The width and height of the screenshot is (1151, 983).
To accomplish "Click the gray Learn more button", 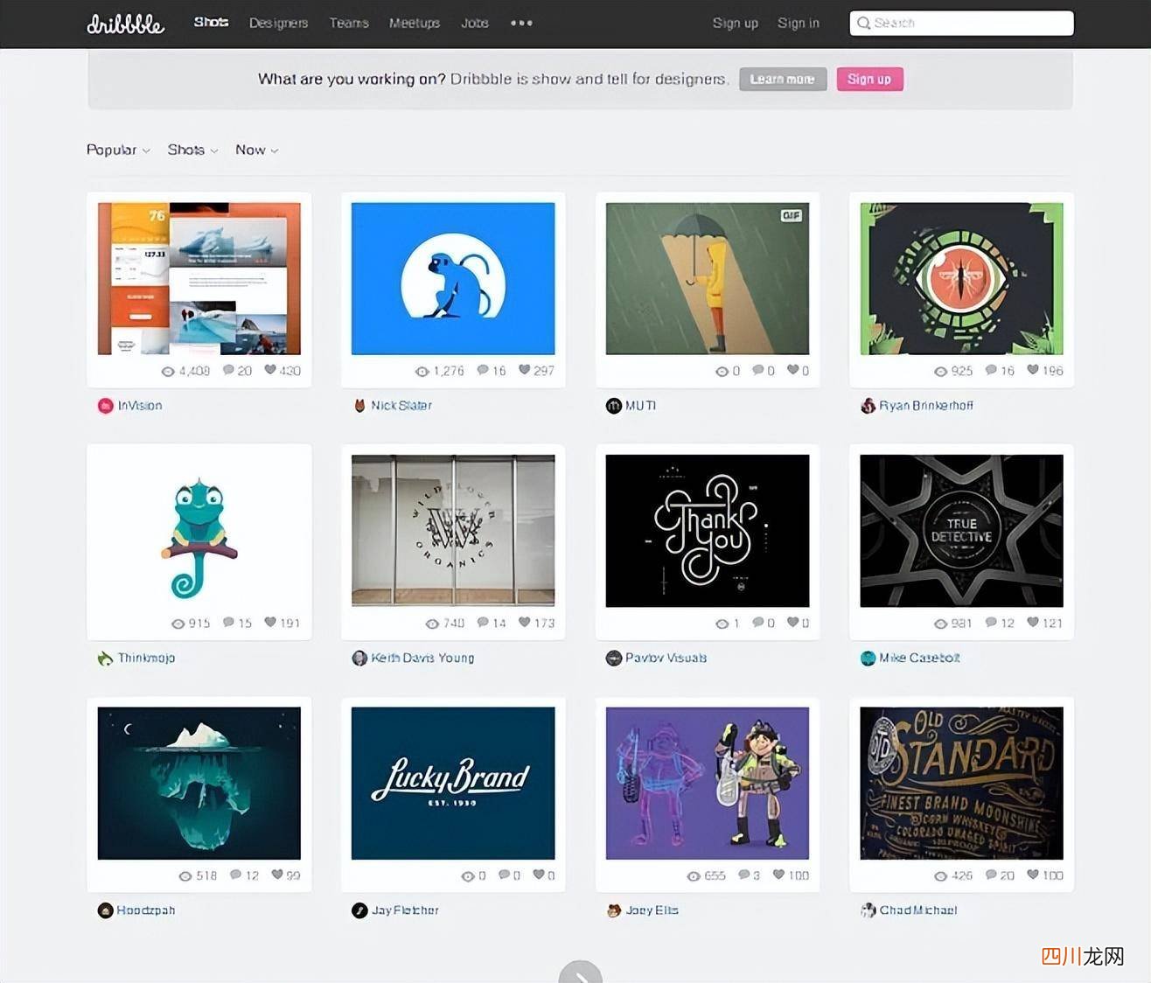I will 783,80.
